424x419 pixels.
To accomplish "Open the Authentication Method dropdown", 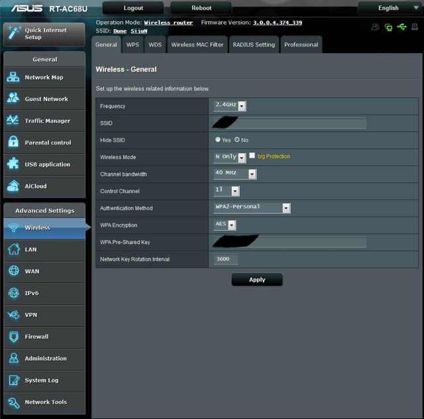I will (252, 208).
